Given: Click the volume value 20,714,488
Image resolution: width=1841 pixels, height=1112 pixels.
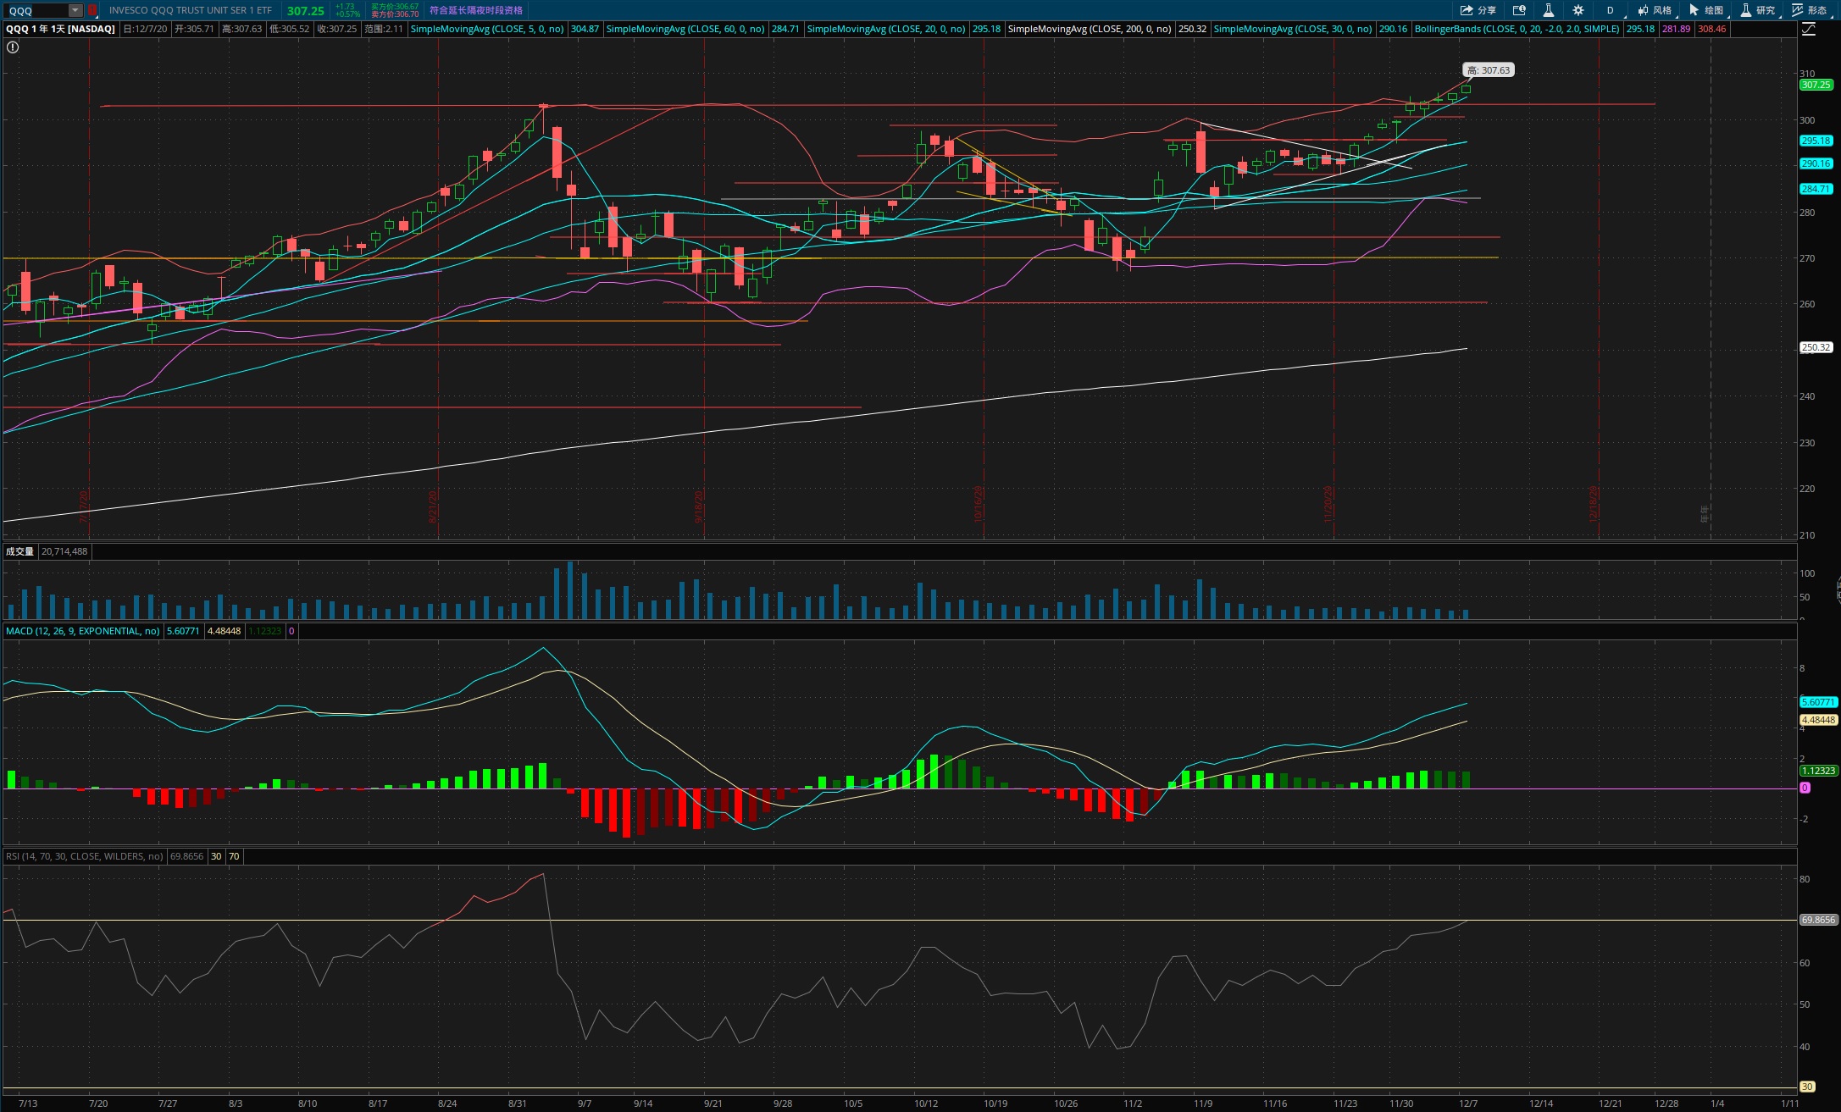Looking at the screenshot, I should 64,551.
